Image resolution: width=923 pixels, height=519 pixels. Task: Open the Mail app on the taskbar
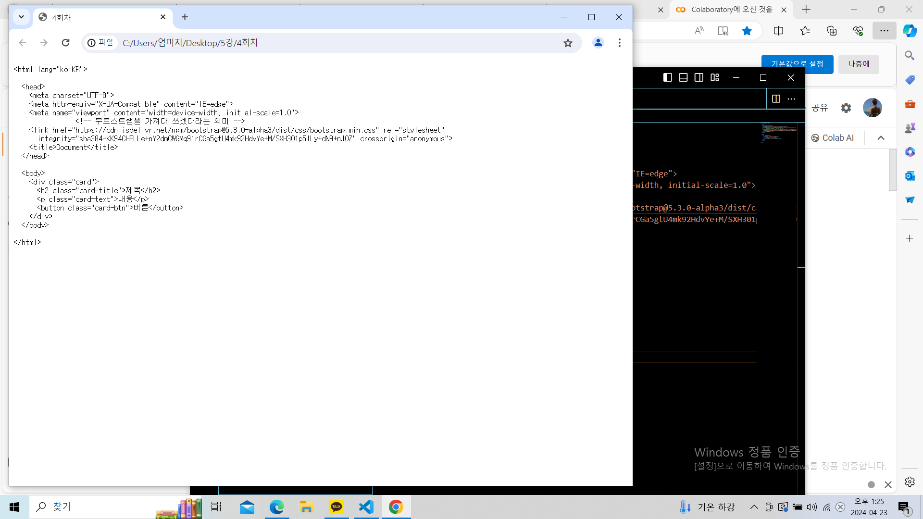[247, 507]
